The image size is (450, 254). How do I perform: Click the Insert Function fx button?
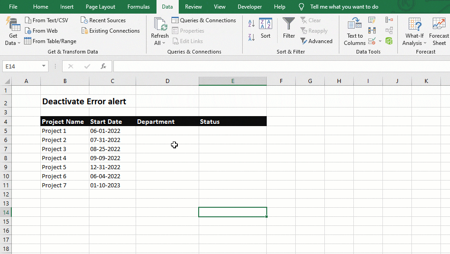pos(103,66)
